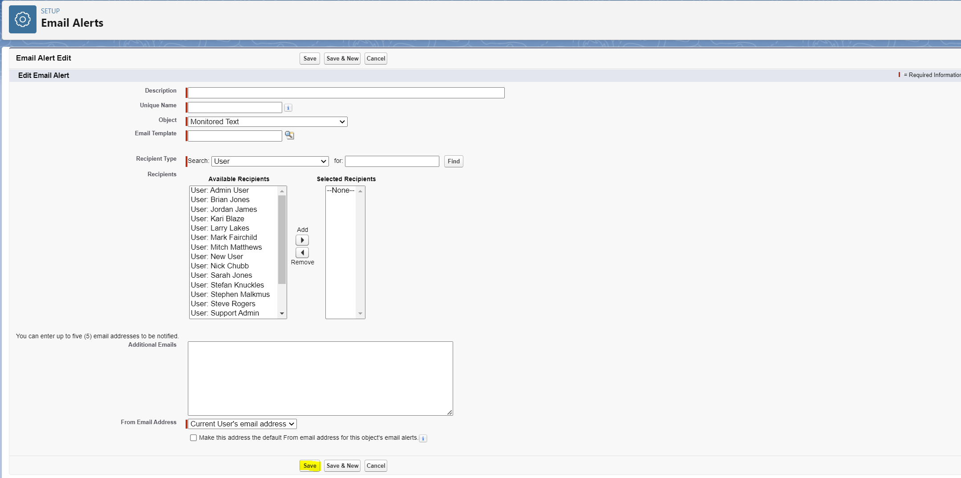Image resolution: width=961 pixels, height=478 pixels.
Task: Open the Email Template lookup icon
Action: [289, 135]
